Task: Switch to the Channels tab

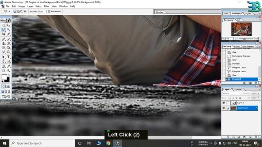Action: click(x=238, y=90)
